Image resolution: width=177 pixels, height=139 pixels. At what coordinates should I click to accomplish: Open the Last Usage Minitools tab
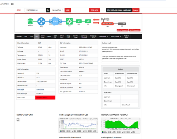pyautogui.click(x=84, y=36)
